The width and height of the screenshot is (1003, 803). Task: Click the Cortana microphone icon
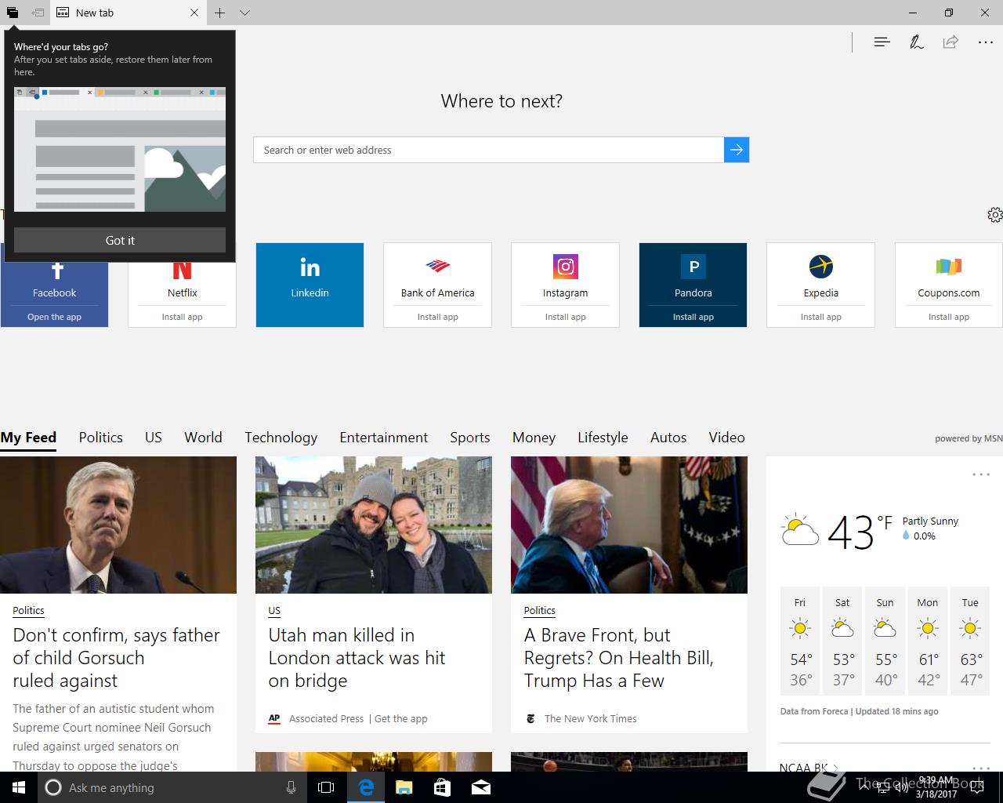click(291, 787)
